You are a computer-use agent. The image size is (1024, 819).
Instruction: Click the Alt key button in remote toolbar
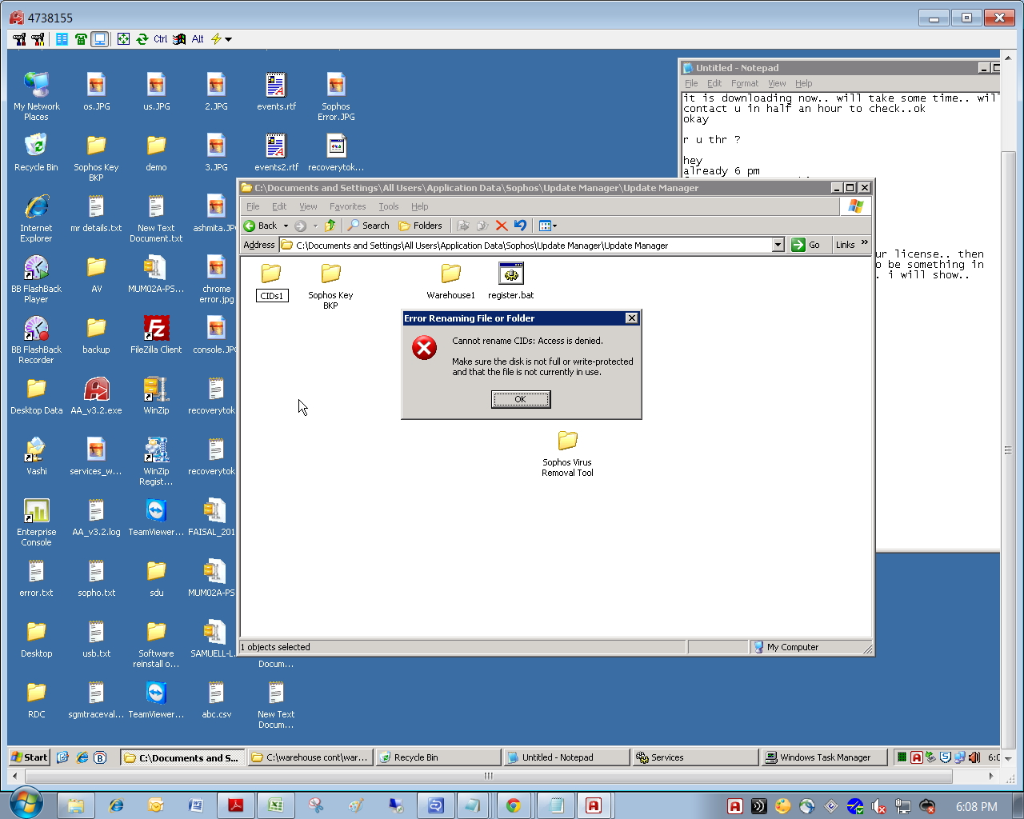pyautogui.click(x=198, y=38)
